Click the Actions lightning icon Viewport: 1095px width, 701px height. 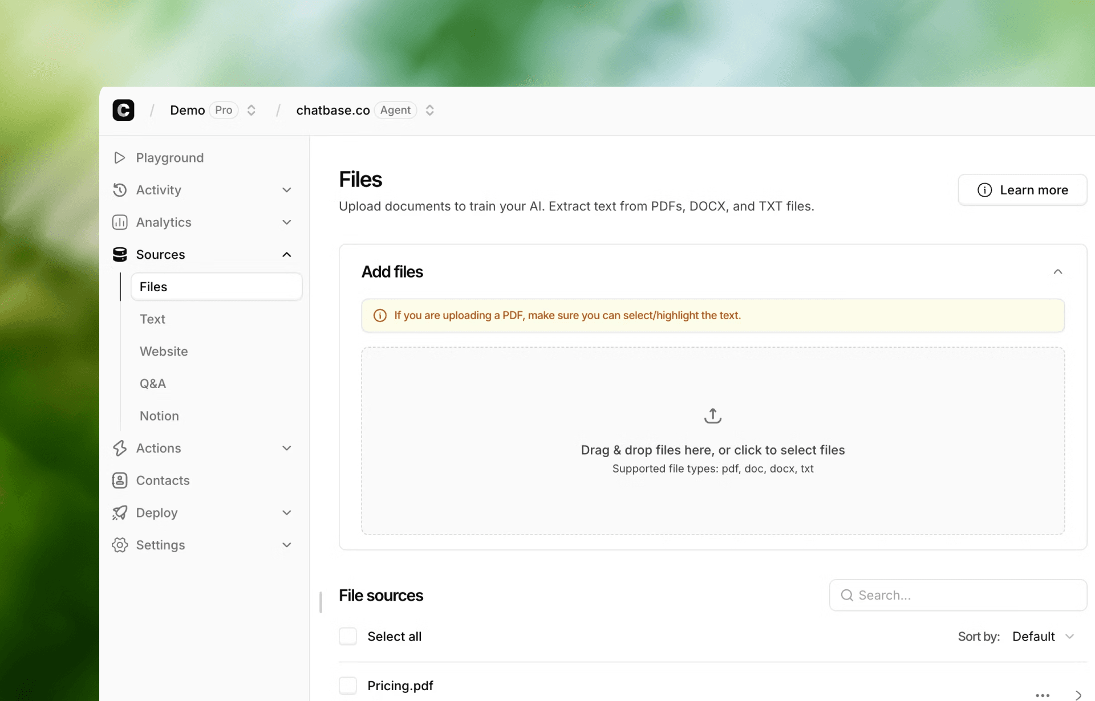(x=120, y=449)
